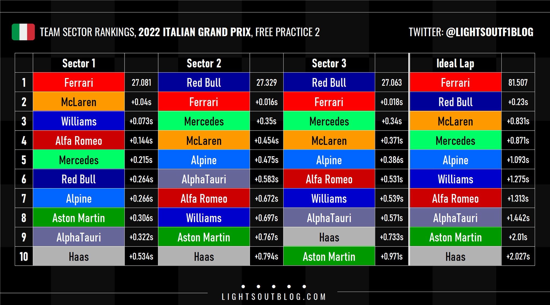The image size is (550, 305).
Task: Click row number 10 in the ranking column
Action: (24, 256)
